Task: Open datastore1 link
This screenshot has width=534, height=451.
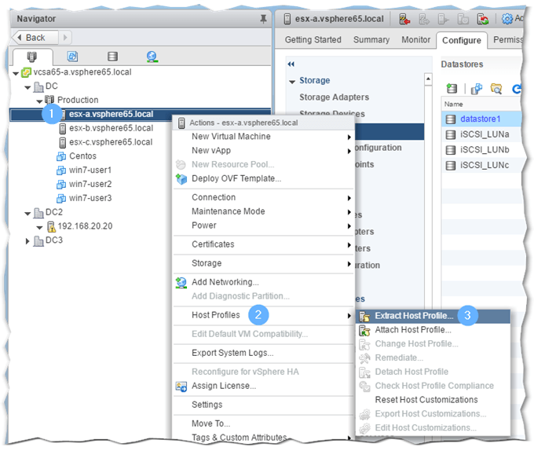Action: coord(480,119)
